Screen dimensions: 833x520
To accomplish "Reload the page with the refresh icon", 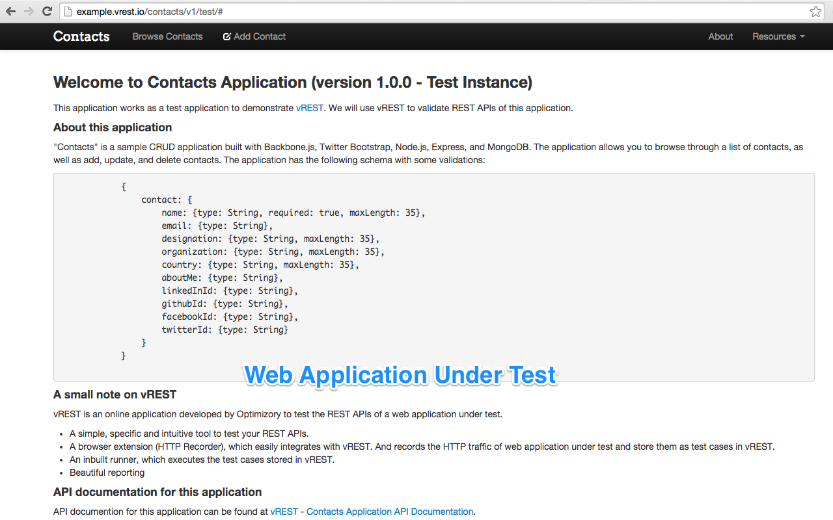I will point(47,11).
